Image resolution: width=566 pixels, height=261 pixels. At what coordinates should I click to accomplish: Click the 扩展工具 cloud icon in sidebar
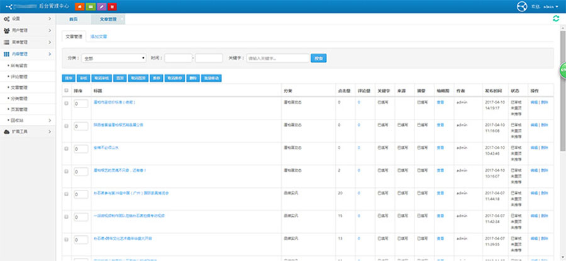click(6, 131)
